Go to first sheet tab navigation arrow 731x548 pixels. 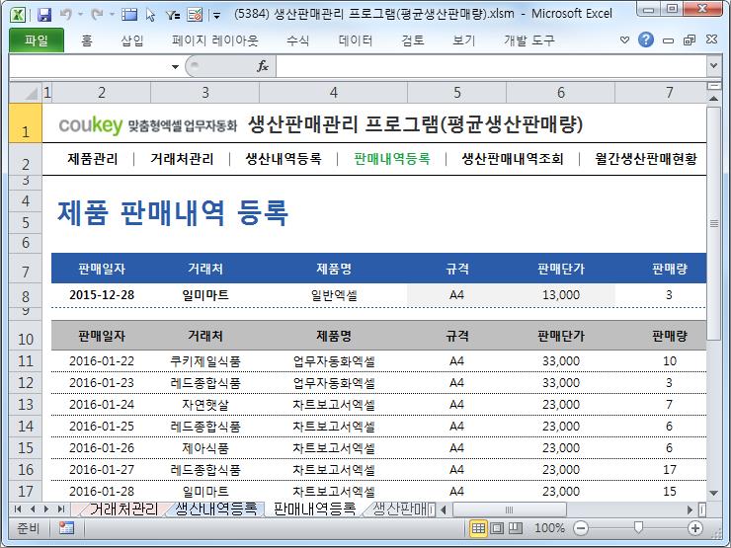pyautogui.click(x=18, y=509)
